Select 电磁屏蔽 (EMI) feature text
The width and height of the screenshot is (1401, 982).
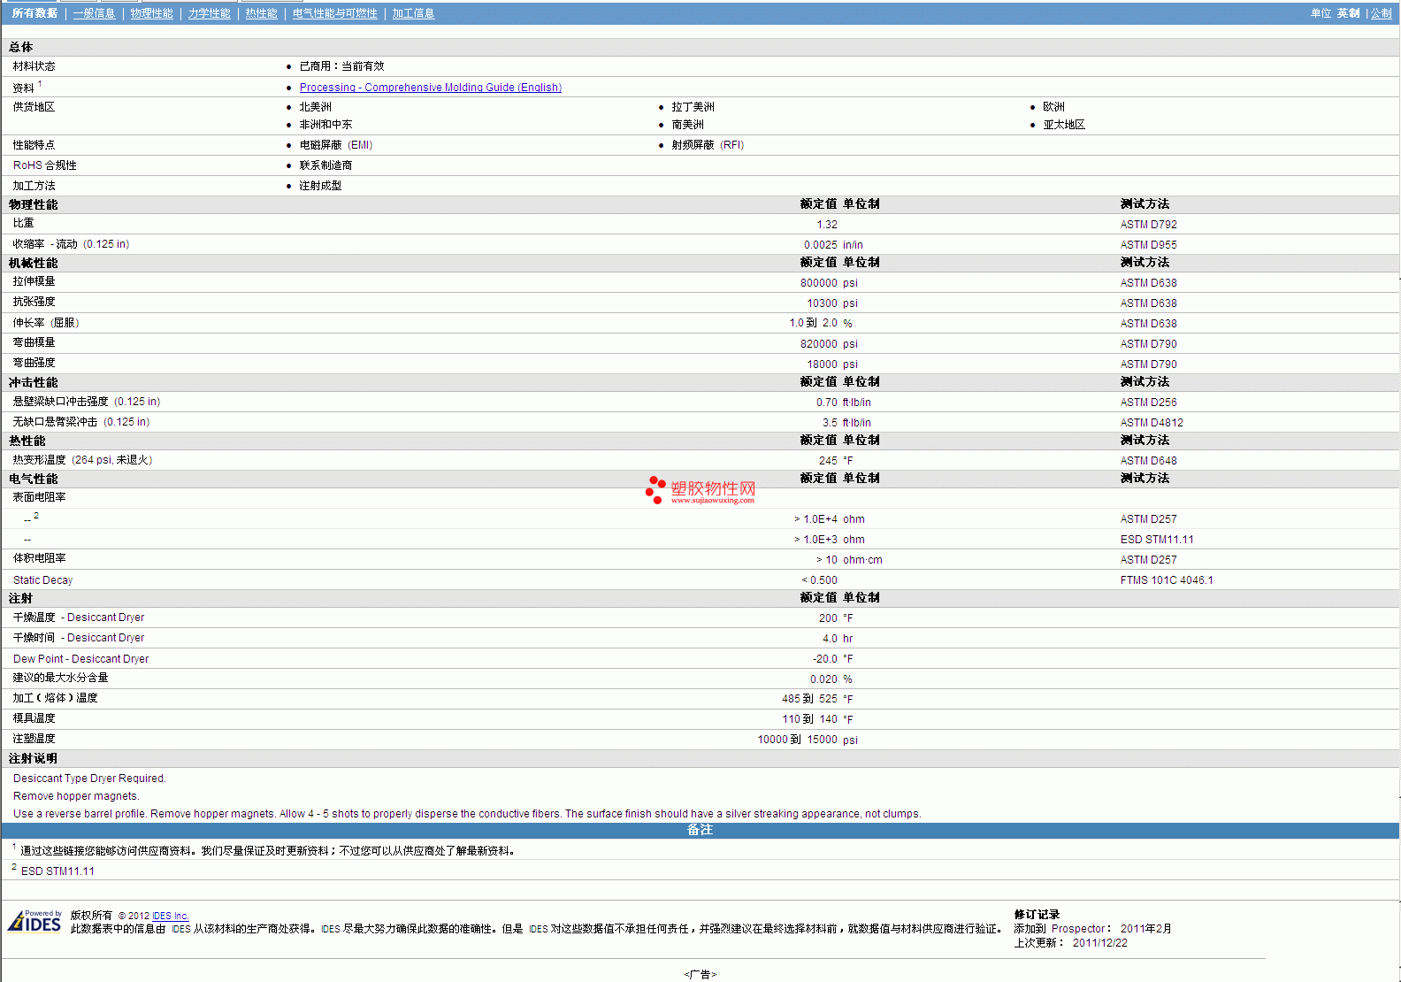[336, 145]
